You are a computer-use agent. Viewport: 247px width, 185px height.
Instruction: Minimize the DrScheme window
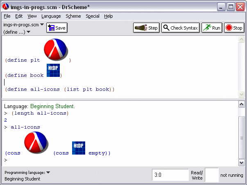click(221, 7)
